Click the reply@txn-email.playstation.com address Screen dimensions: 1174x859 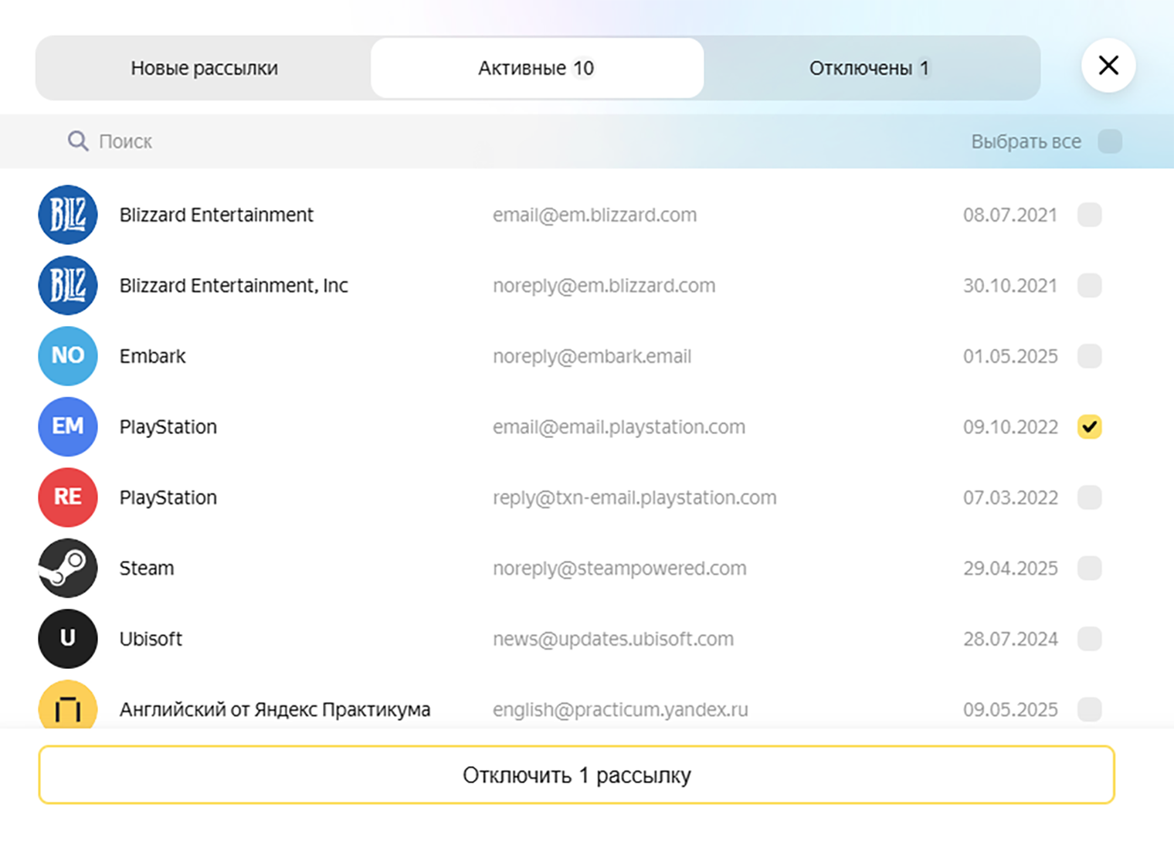pyautogui.click(x=635, y=497)
